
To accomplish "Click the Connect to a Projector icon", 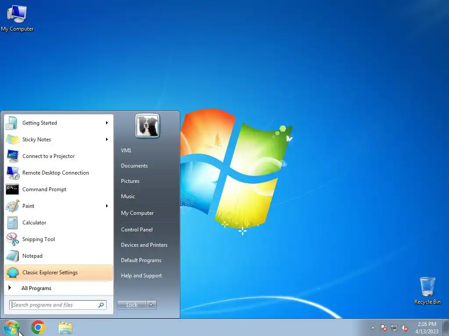I will pyautogui.click(x=12, y=156).
